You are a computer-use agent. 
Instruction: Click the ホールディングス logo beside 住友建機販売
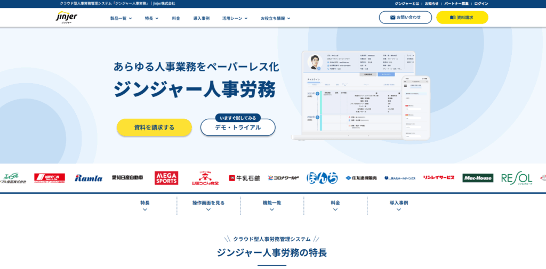coord(400,178)
